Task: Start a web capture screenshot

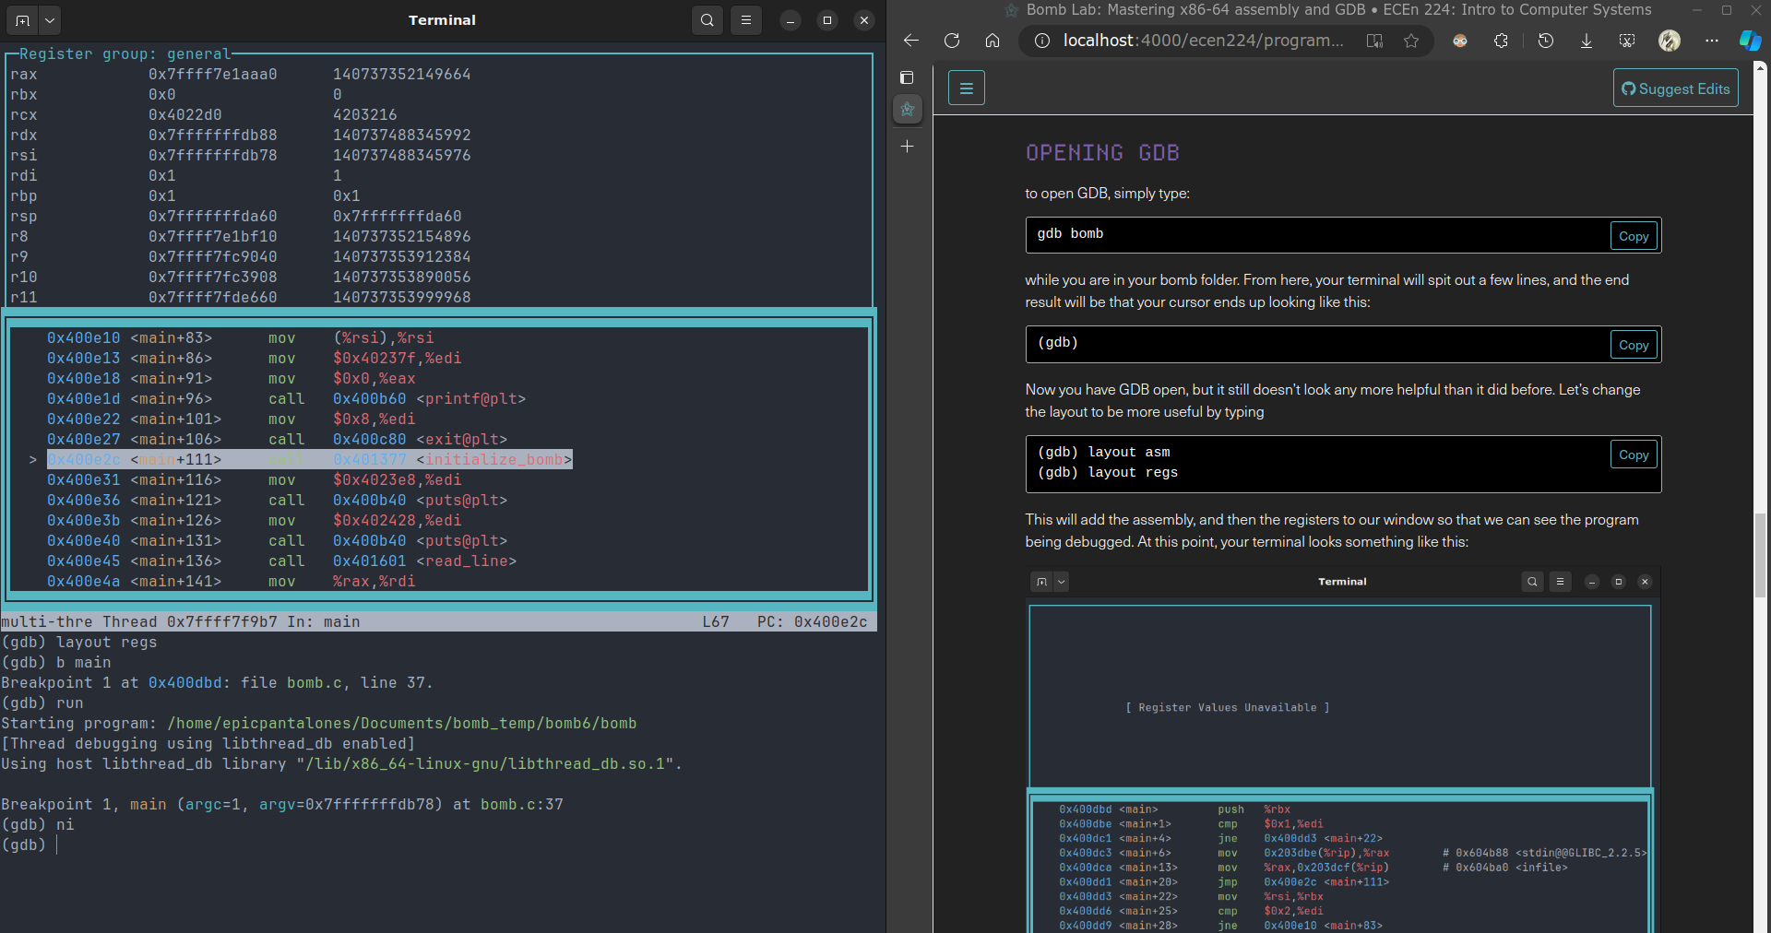Action: [x=1627, y=41]
